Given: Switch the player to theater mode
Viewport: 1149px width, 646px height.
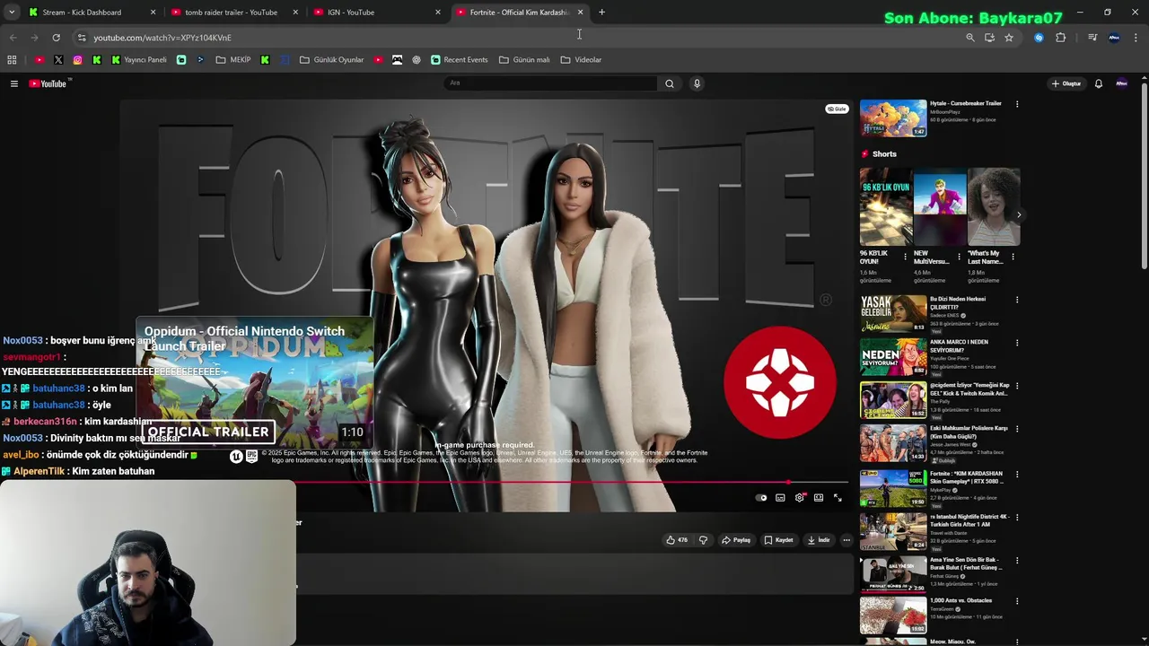Looking at the screenshot, I should (819, 498).
